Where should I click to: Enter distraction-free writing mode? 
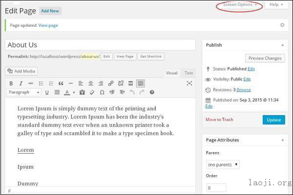click(x=189, y=83)
